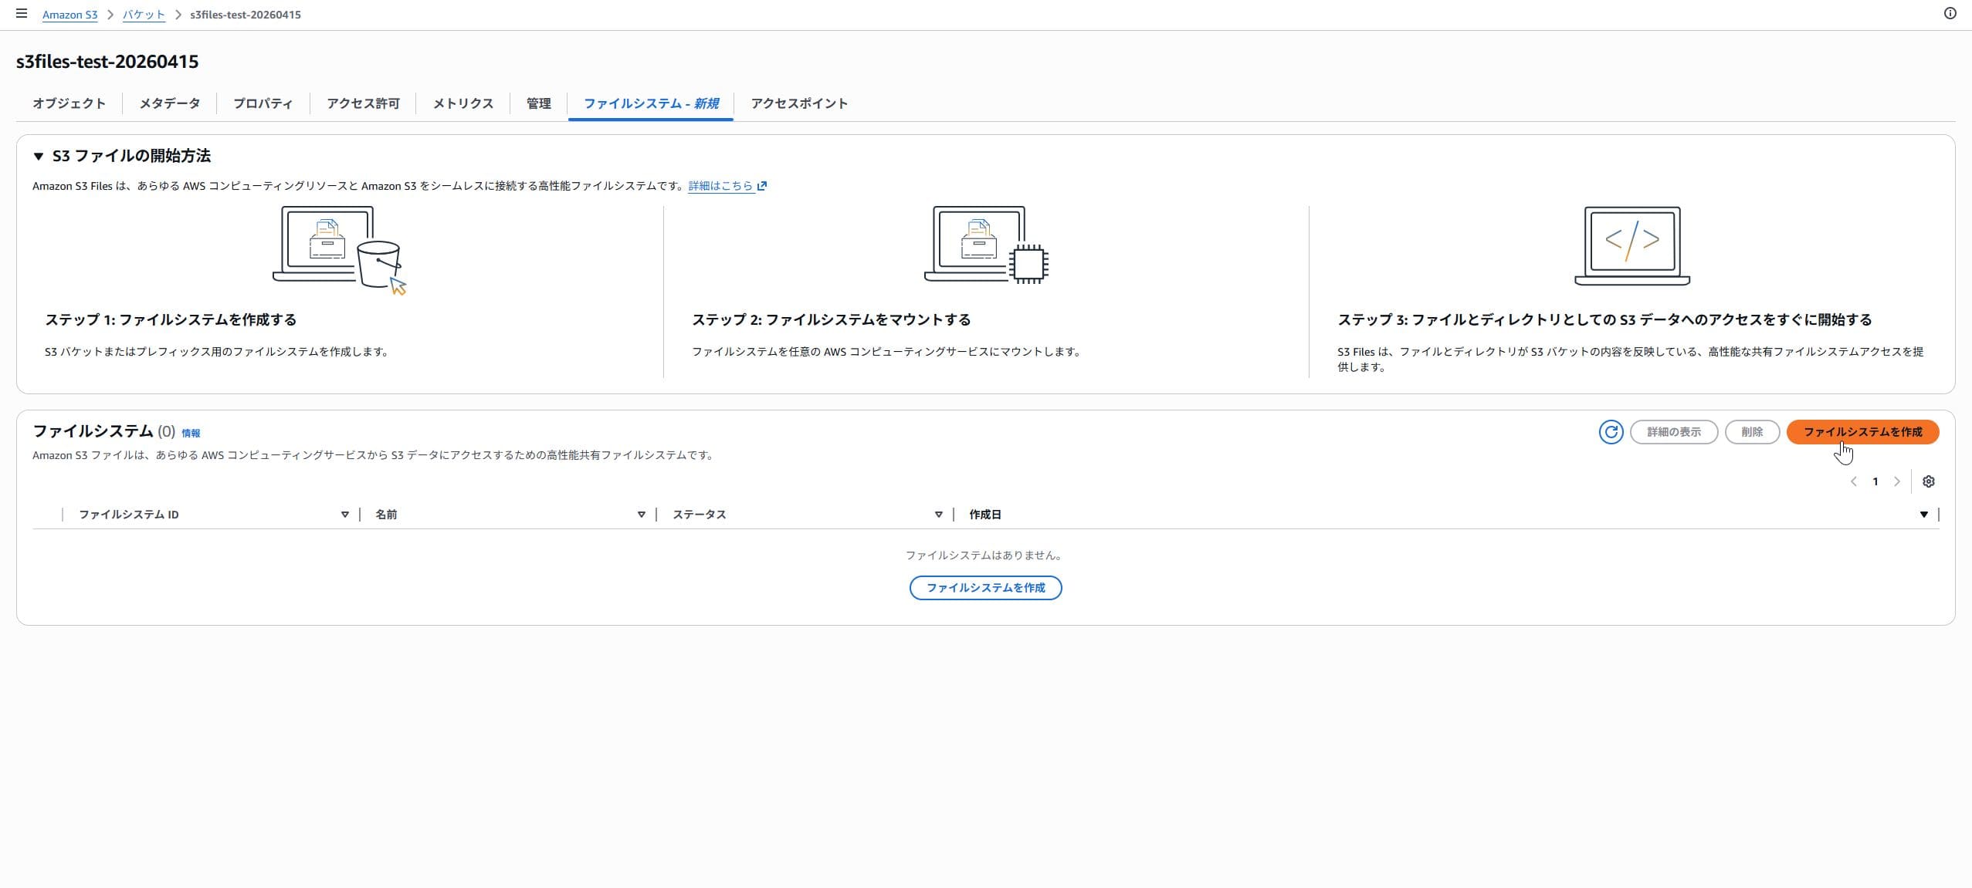The image size is (1972, 888).
Task: Open the 作成日 column sort dropdown
Action: (x=1923, y=514)
